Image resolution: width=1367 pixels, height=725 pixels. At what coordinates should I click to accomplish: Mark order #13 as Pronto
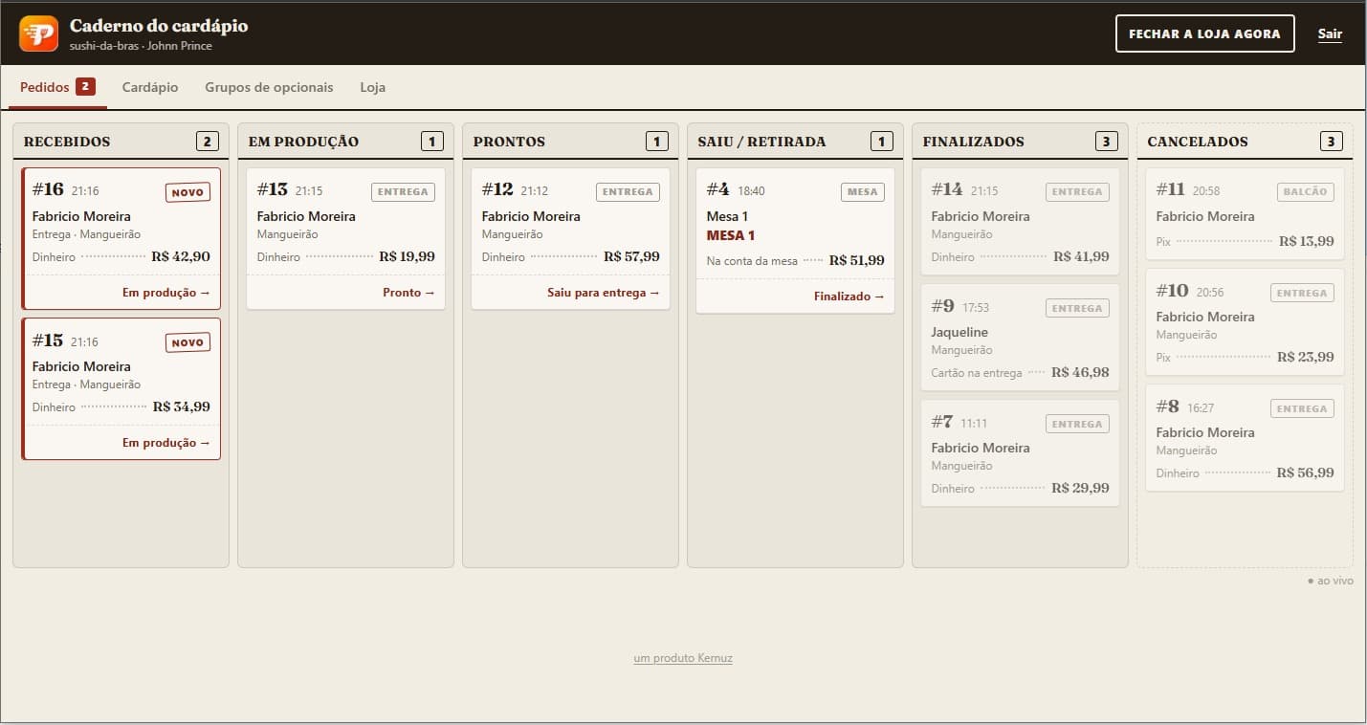pyautogui.click(x=408, y=293)
